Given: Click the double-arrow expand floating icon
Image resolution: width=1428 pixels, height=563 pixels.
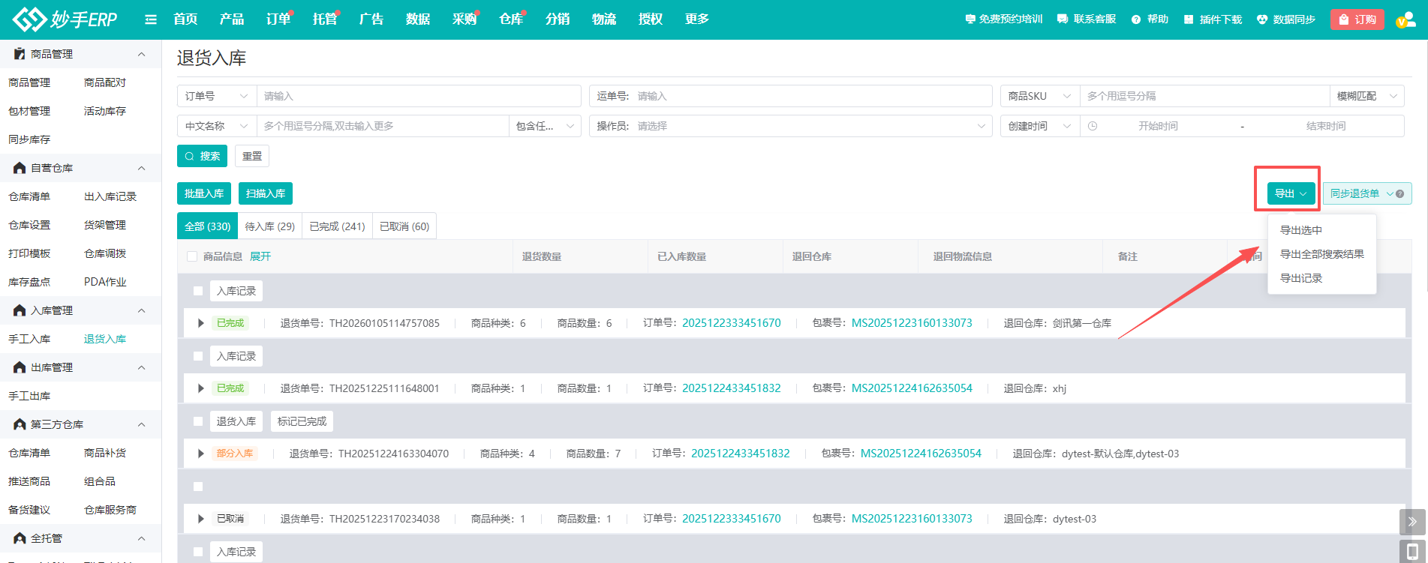Looking at the screenshot, I should [1411, 521].
